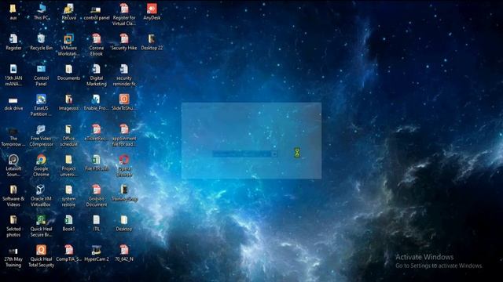Image resolution: width=503 pixels, height=282 pixels.
Task: Select the Desktop 22 icon
Action: click(152, 42)
